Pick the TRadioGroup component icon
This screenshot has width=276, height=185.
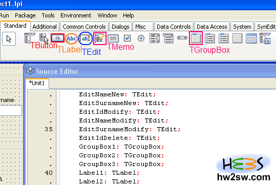(209, 38)
